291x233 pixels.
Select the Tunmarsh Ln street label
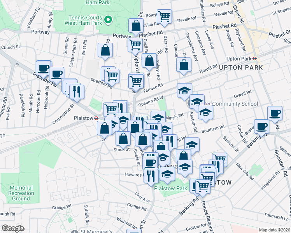click(x=276, y=217)
